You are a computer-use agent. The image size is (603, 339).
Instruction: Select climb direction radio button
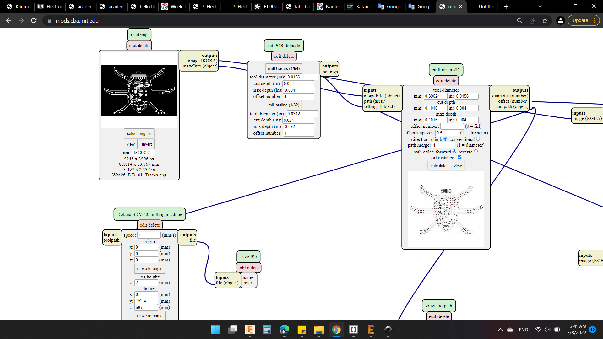point(445,139)
